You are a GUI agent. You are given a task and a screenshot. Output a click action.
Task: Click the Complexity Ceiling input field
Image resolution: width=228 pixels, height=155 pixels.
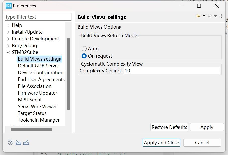coord(172,71)
